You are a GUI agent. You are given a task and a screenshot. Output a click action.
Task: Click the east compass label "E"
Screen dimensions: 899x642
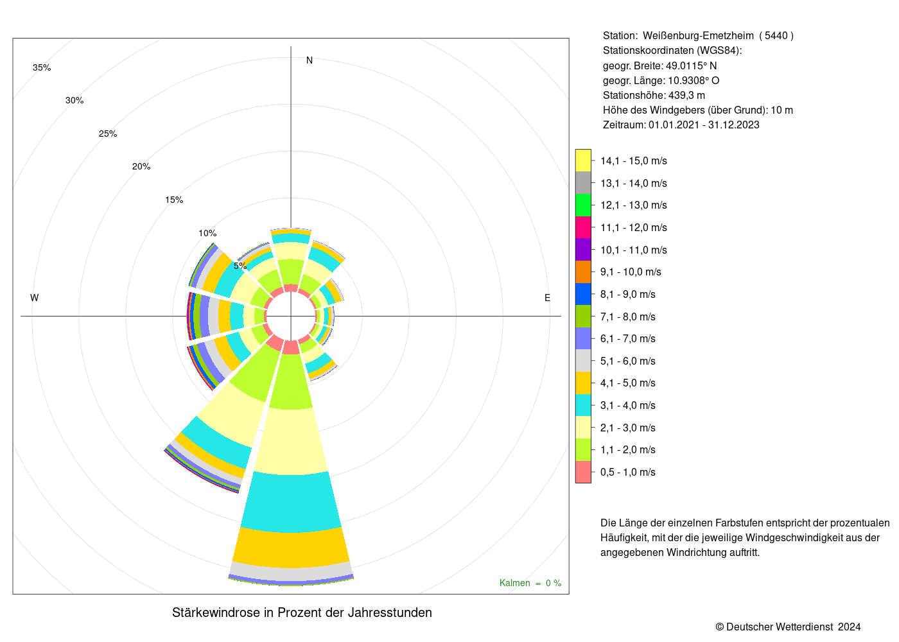tap(548, 298)
